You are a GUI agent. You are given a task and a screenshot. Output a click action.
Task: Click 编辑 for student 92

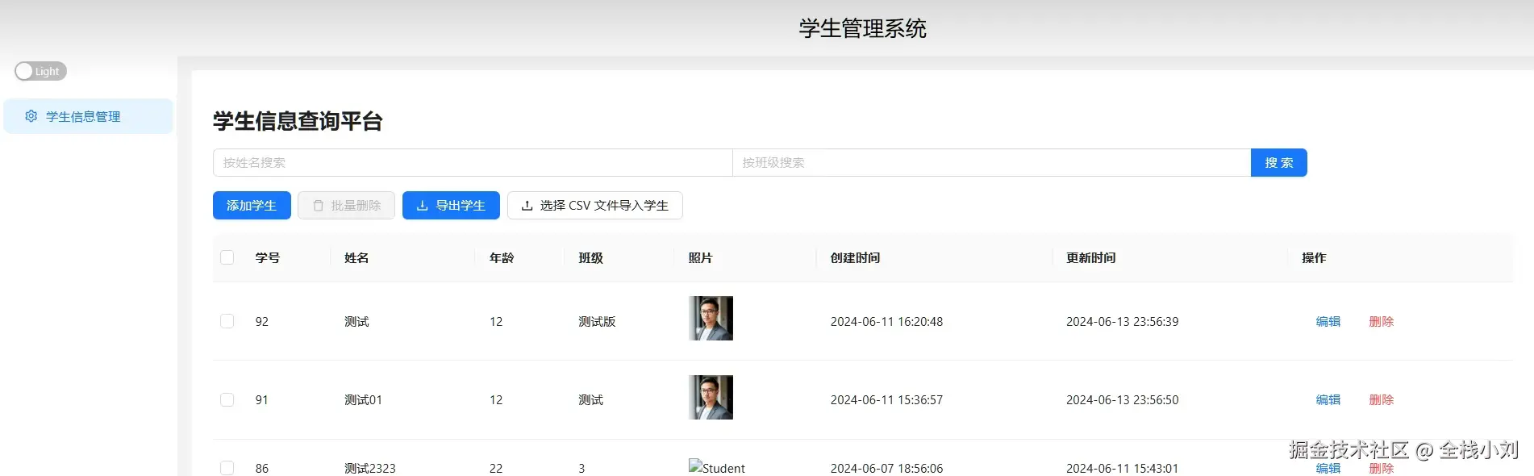click(1328, 321)
